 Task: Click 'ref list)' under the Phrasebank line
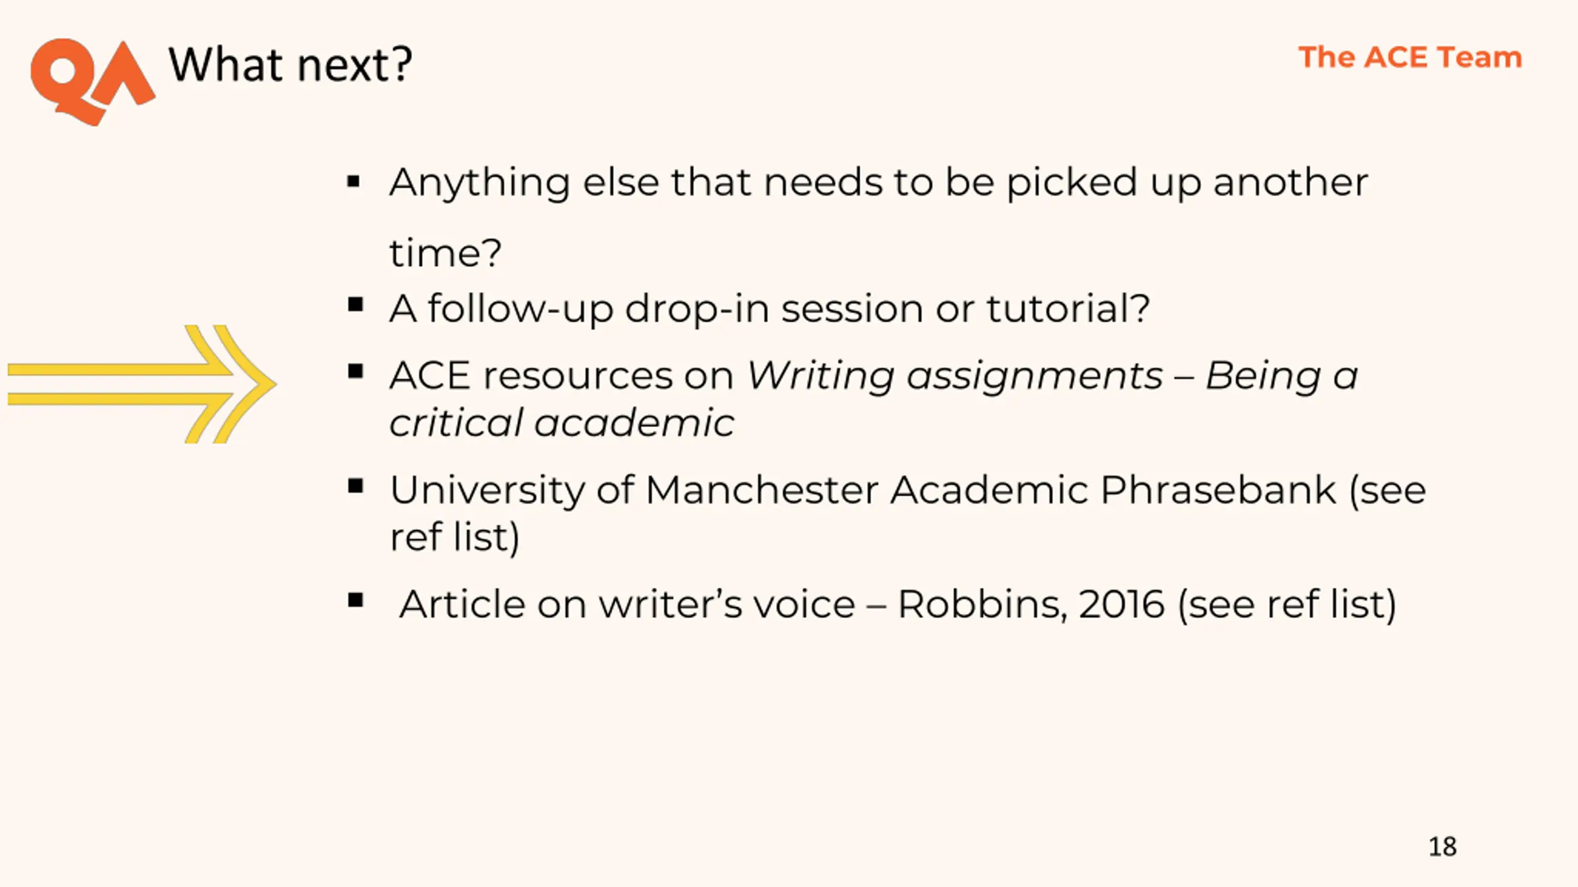455,537
